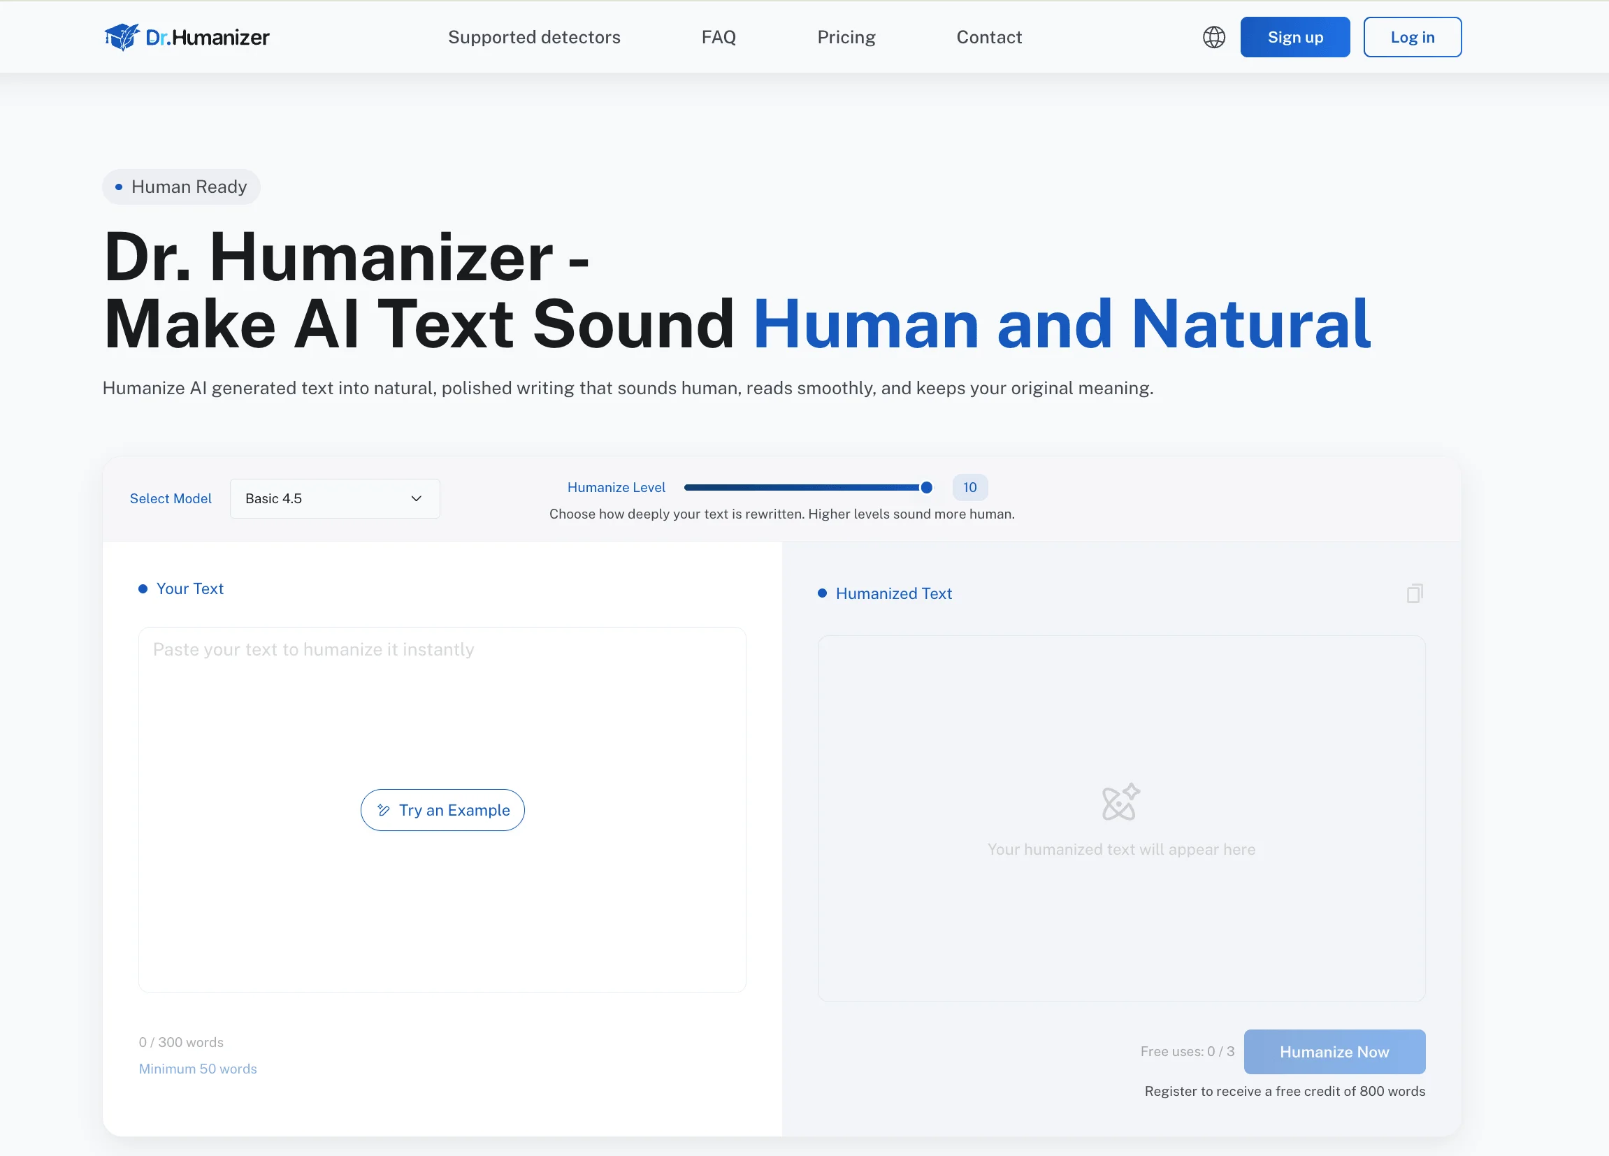Expand the Select Model dropdown
The height and width of the screenshot is (1156, 1609).
(x=335, y=498)
